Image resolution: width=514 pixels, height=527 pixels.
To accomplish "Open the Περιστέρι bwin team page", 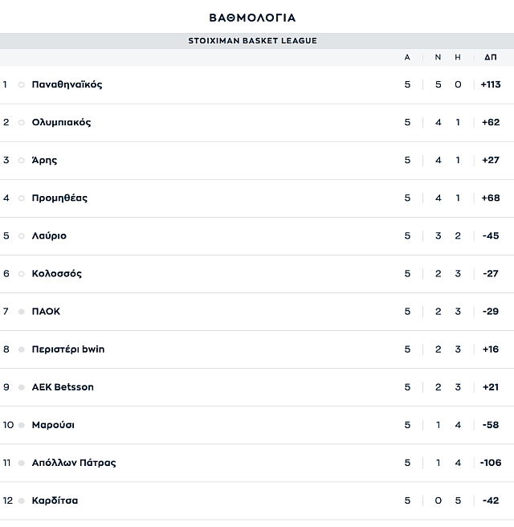I will (67, 349).
